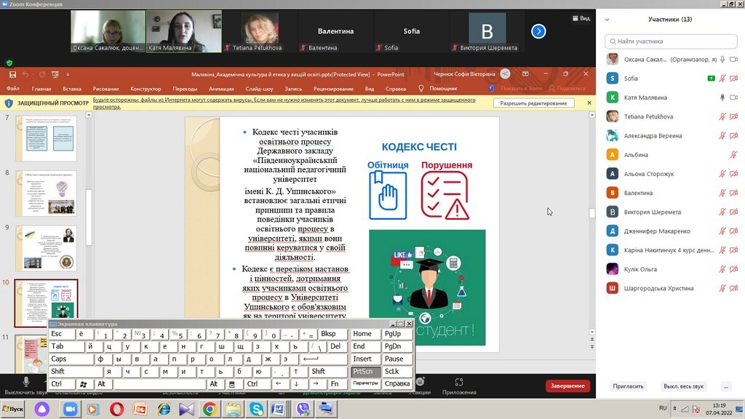Show next participants with the blue arrow
The image size is (745, 419).
538,31
